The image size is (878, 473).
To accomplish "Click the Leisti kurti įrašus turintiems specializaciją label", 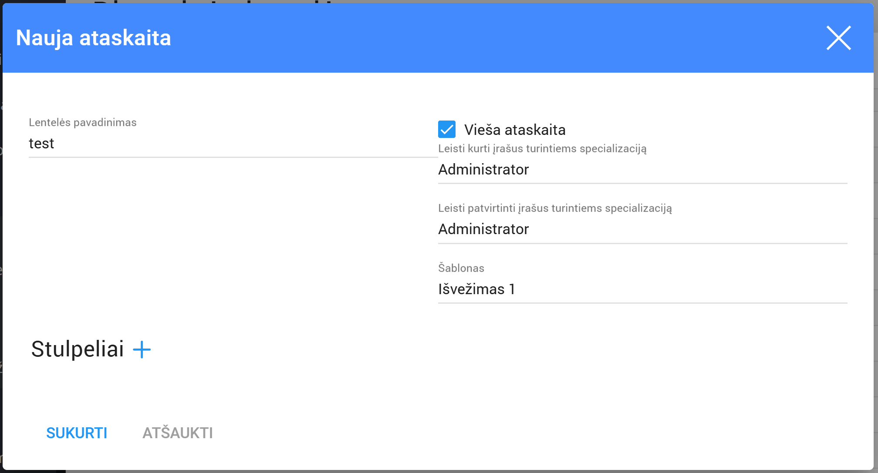I will coord(542,149).
